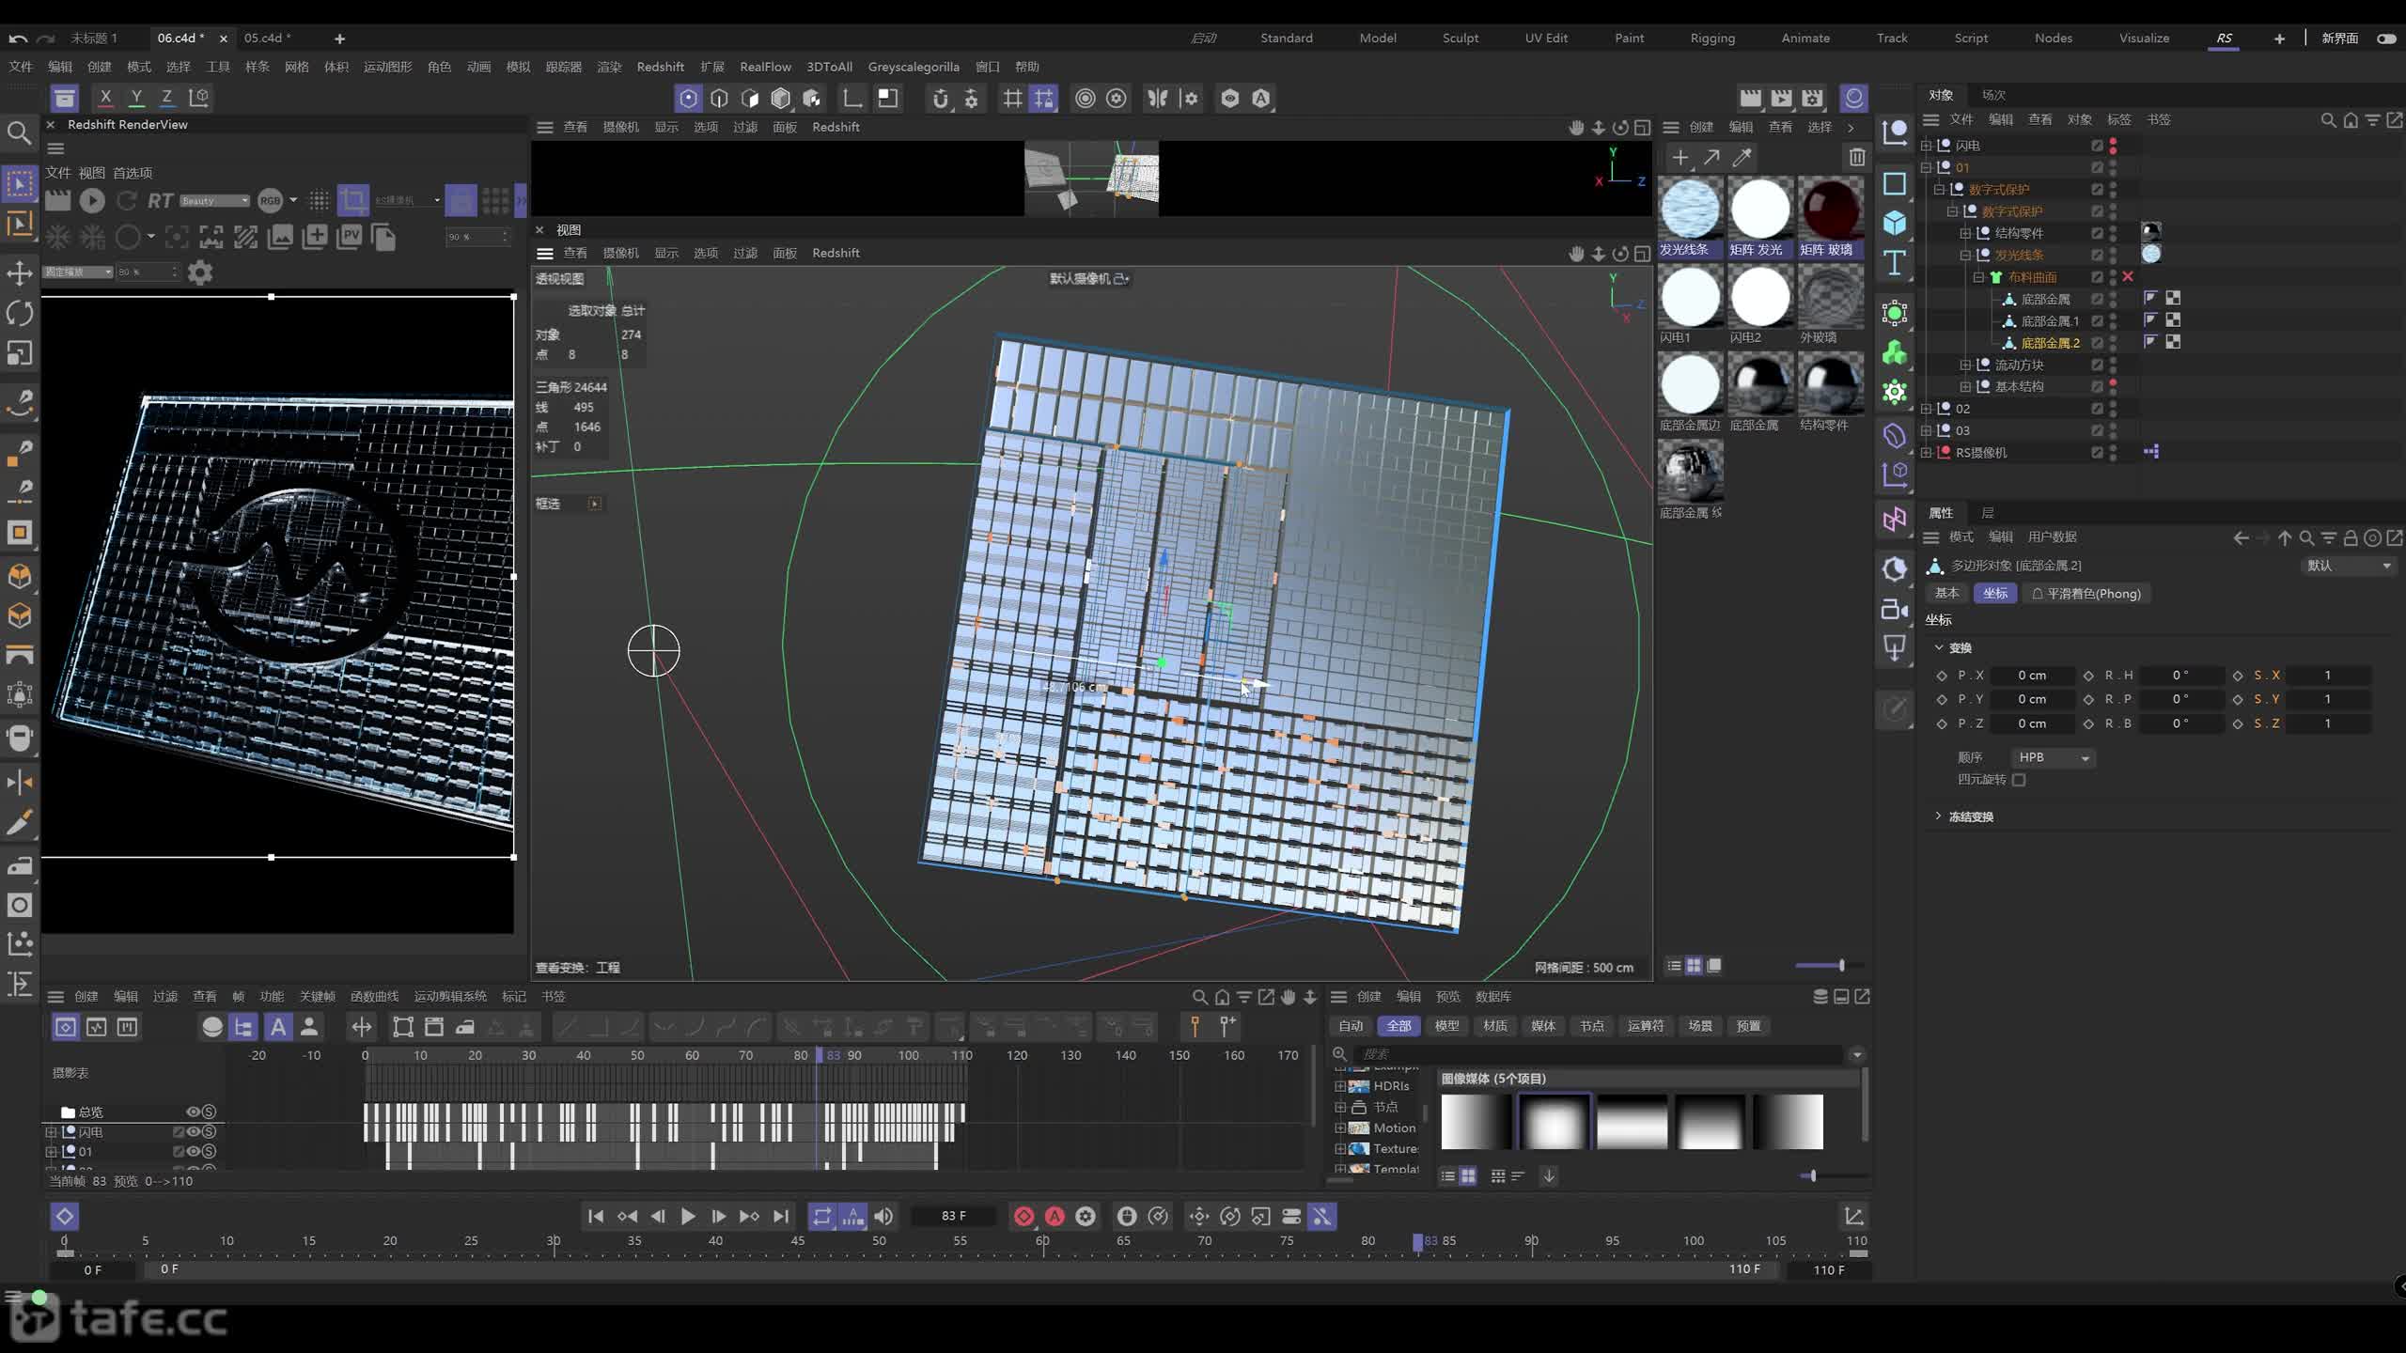Open the 运动图形 menu

pyautogui.click(x=387, y=67)
